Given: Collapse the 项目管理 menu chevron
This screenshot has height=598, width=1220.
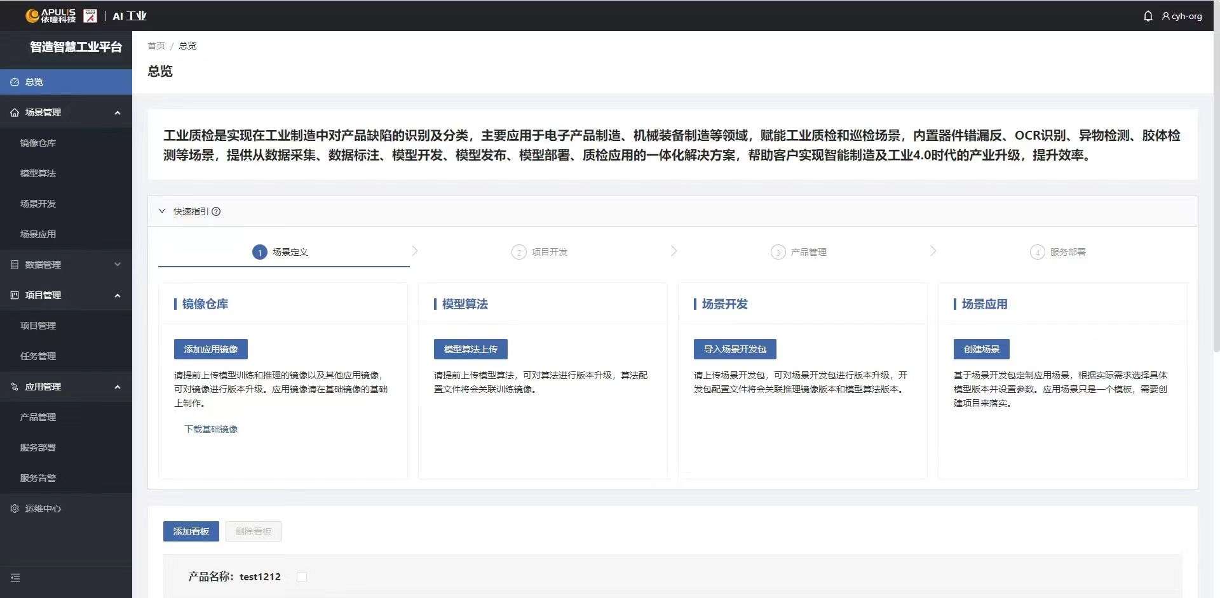Looking at the screenshot, I should point(117,295).
